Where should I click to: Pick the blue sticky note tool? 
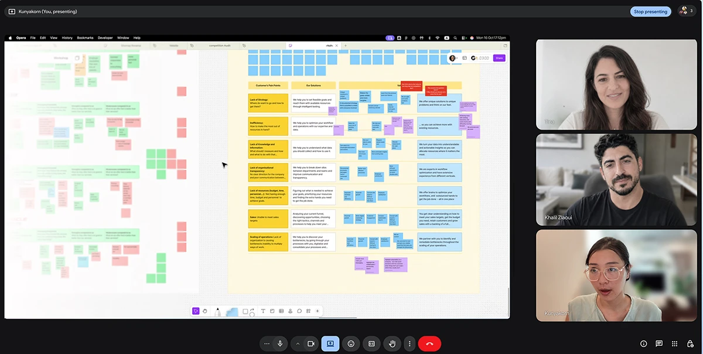click(x=232, y=312)
